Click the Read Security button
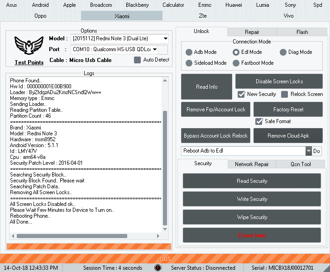Image resolution: width=330 pixels, height=272 pixels. [x=252, y=181]
